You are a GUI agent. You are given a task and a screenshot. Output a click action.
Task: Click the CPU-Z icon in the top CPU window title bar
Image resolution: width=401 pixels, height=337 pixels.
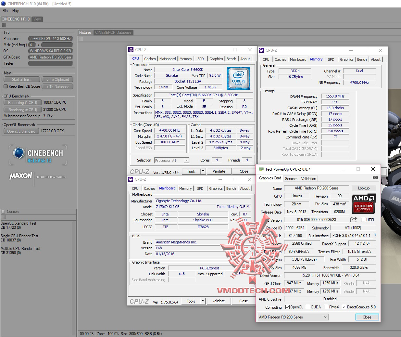point(131,50)
